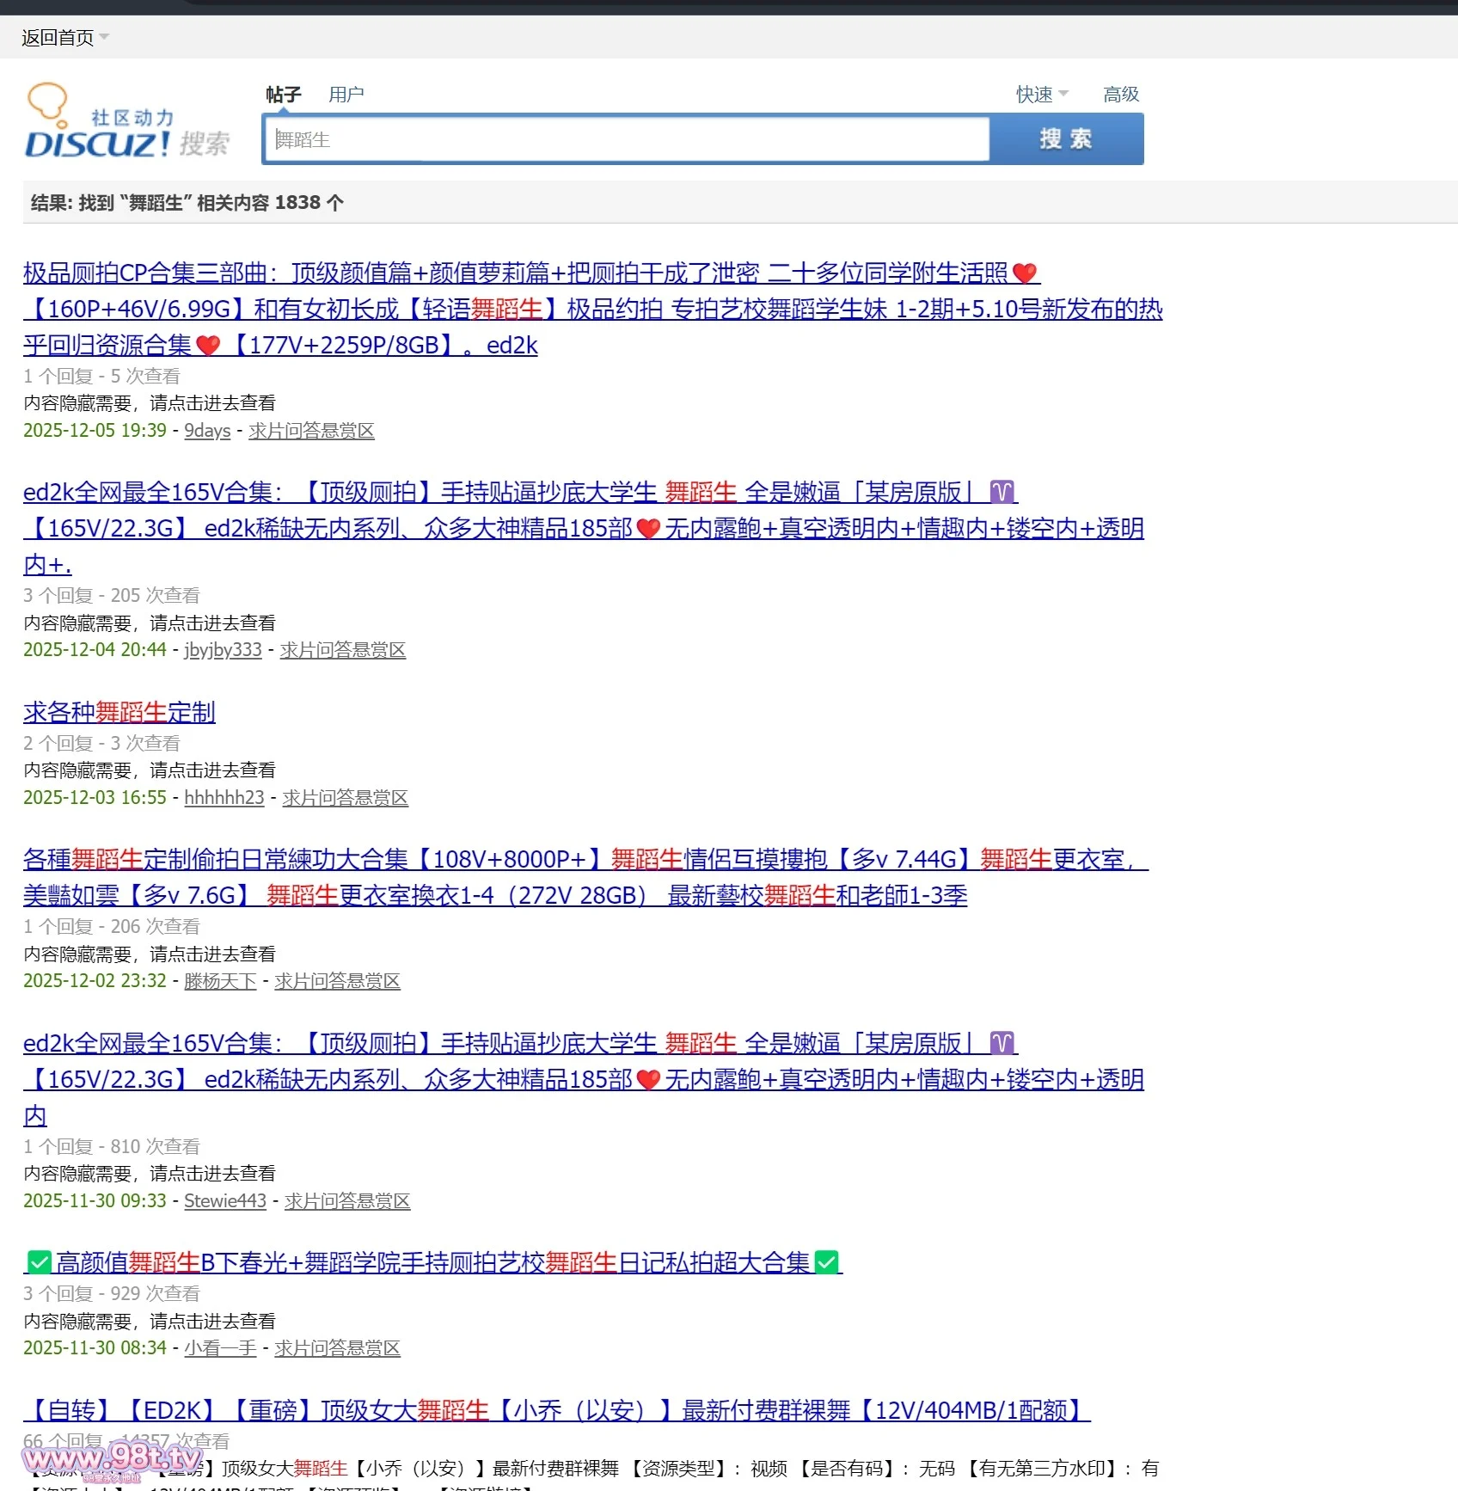Open 求片问答悬赏区 link beside 小看一手

[x=337, y=1348]
